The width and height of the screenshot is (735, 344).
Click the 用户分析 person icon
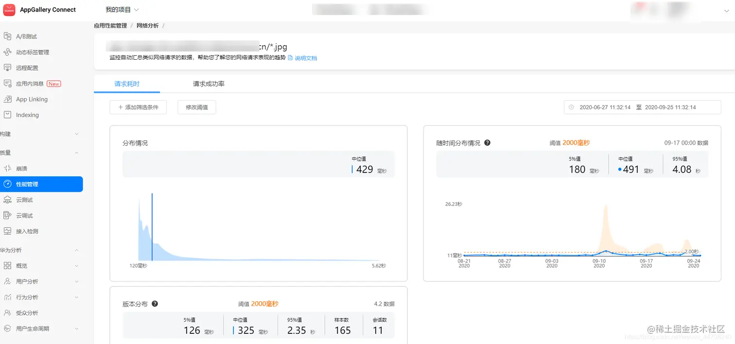tap(7, 281)
